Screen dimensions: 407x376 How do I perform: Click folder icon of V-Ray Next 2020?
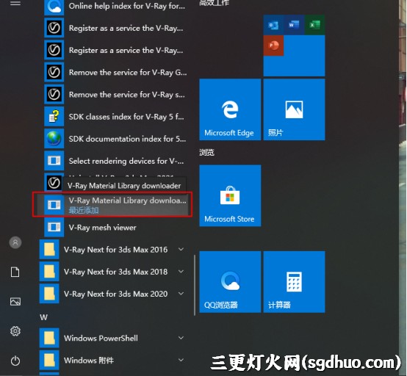(49, 294)
